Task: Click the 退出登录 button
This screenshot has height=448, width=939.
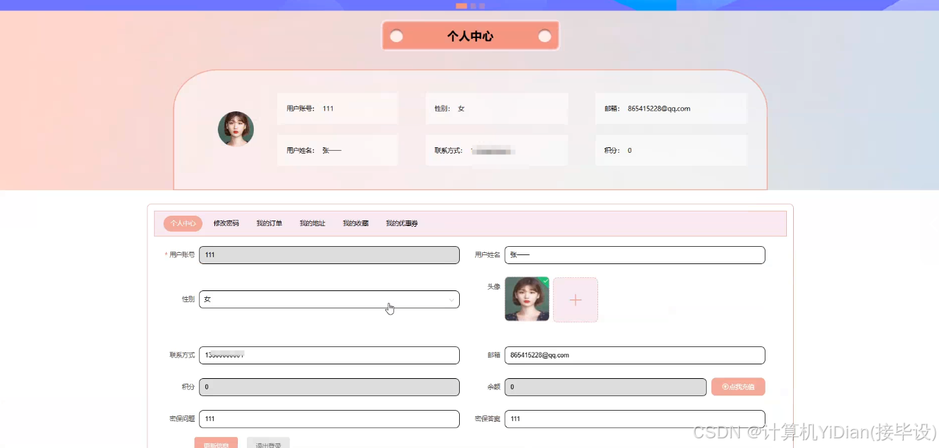Action: pos(268,442)
